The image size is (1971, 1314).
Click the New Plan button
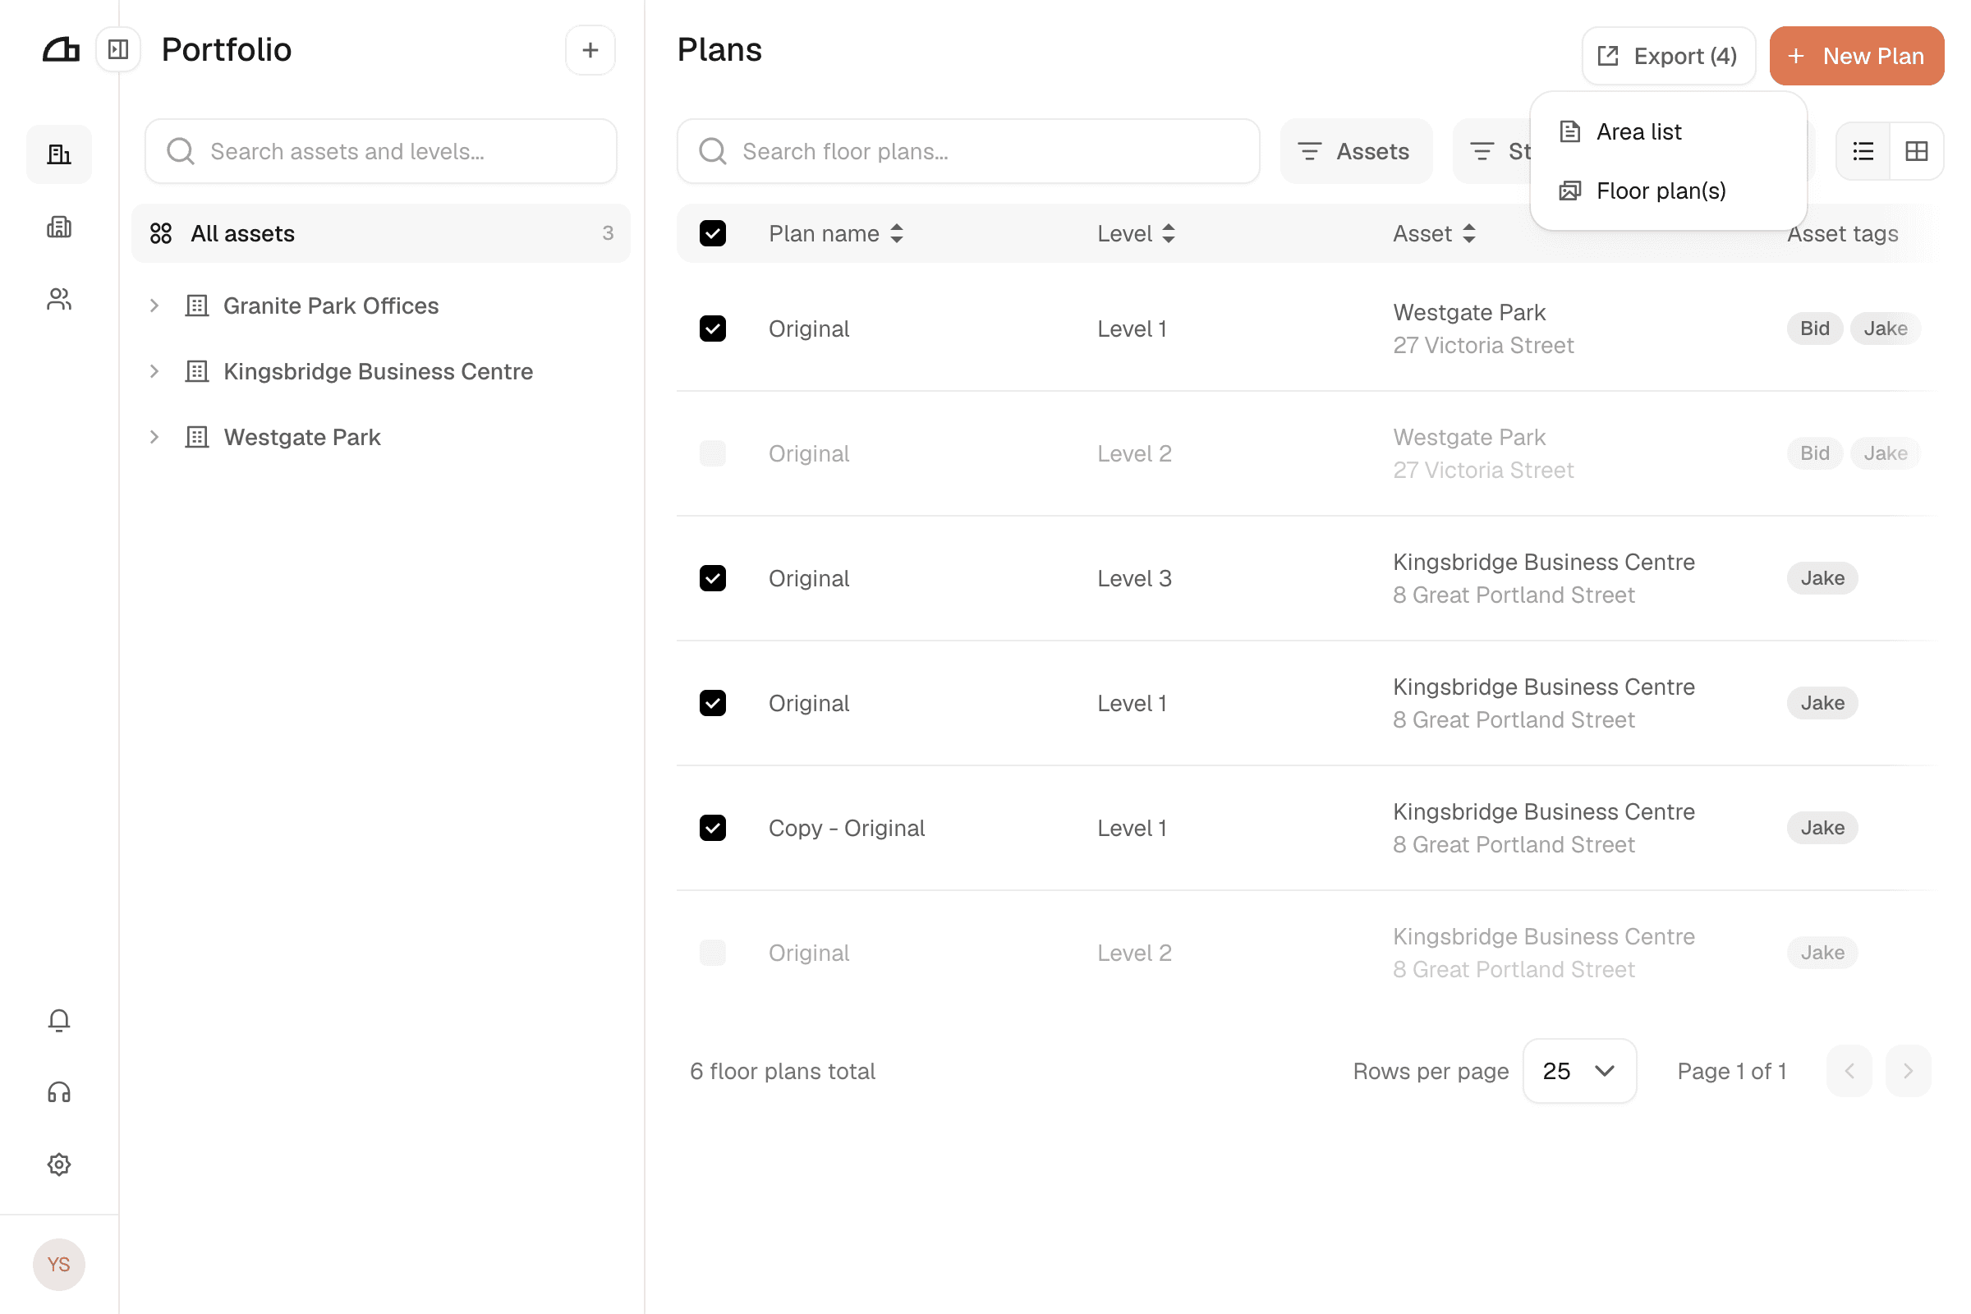coord(1856,56)
